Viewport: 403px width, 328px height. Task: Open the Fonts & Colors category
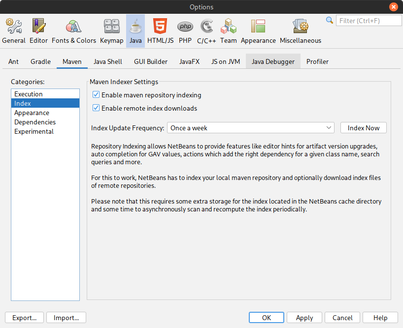tap(74, 31)
